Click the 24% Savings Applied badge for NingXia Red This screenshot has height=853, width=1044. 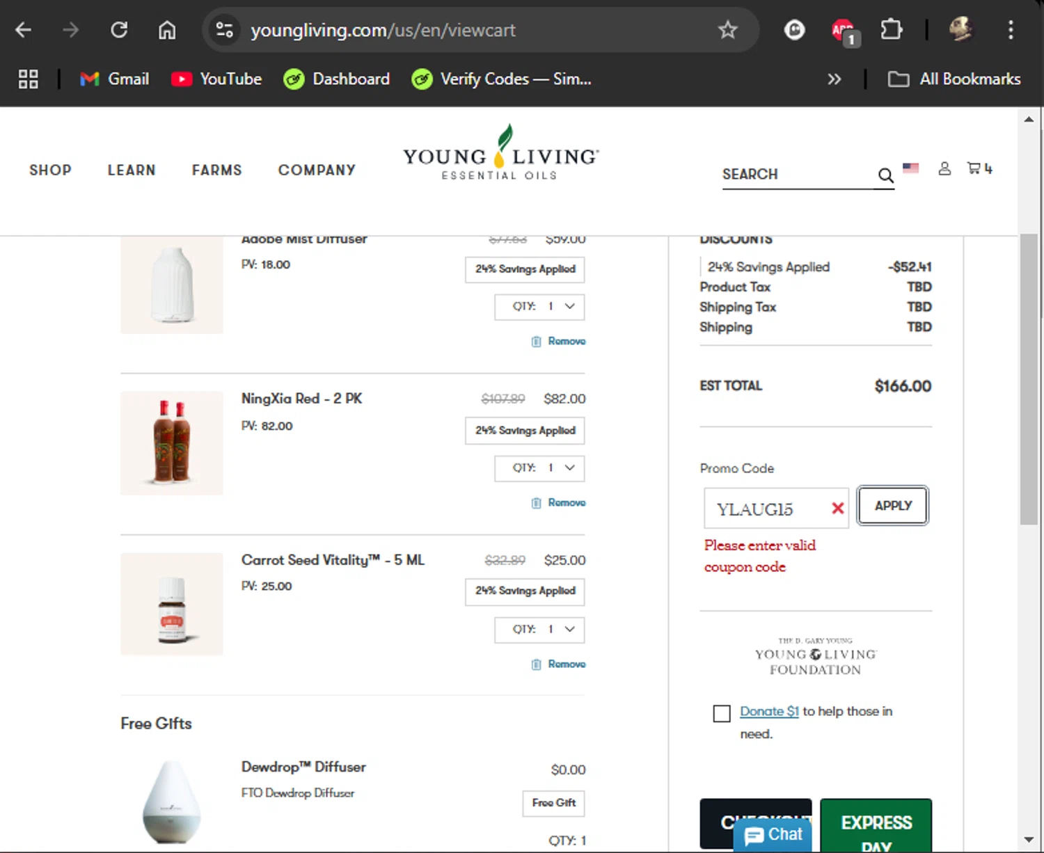[525, 431]
